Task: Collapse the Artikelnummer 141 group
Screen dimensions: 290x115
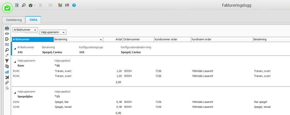Action: coord(15,49)
